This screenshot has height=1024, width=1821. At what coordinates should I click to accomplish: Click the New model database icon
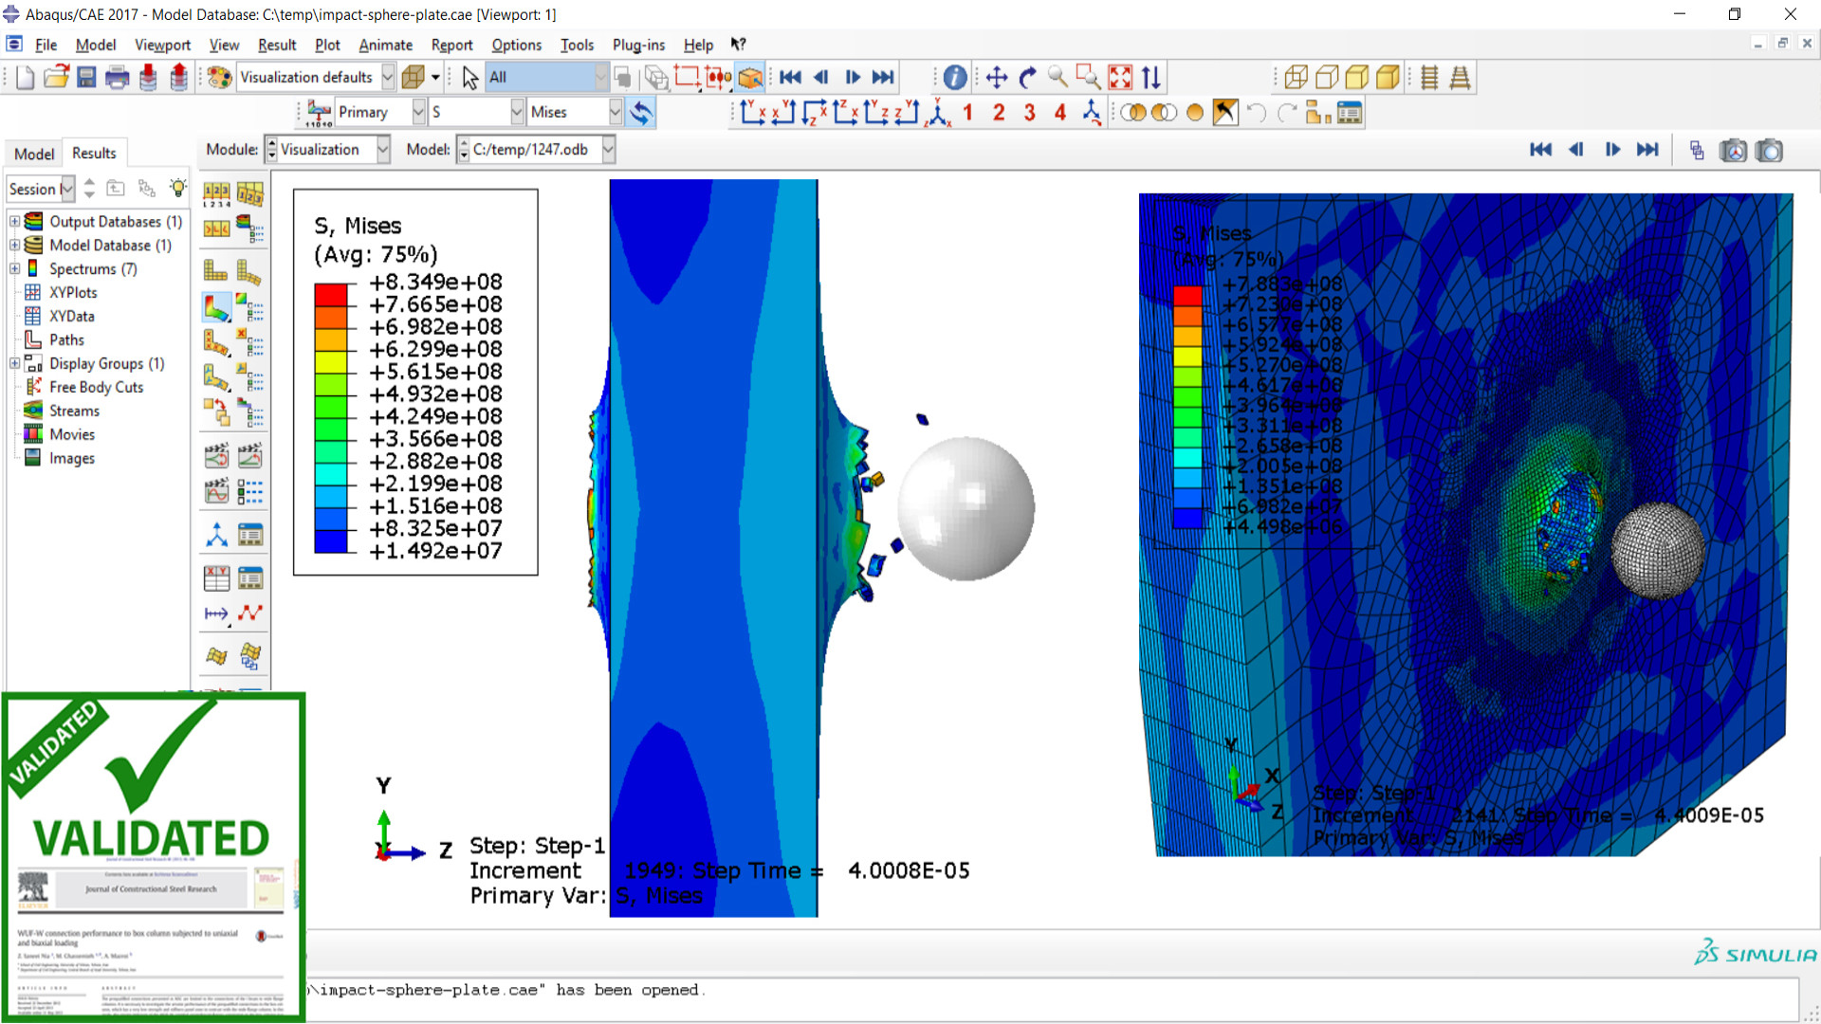coord(26,78)
